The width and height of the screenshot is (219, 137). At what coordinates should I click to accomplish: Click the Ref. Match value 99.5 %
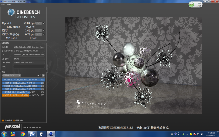click(x=30, y=27)
